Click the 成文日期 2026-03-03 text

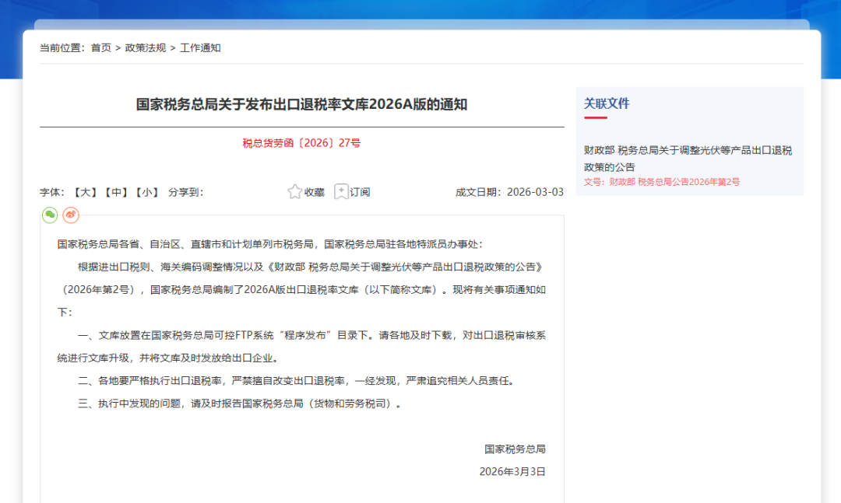click(x=509, y=192)
